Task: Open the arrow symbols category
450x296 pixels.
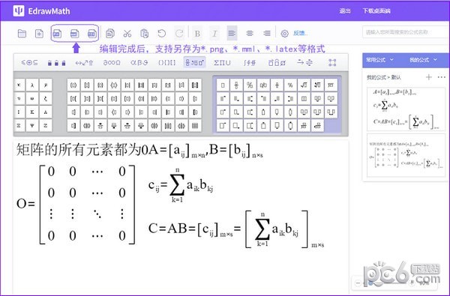Action: pyautogui.click(x=84, y=62)
